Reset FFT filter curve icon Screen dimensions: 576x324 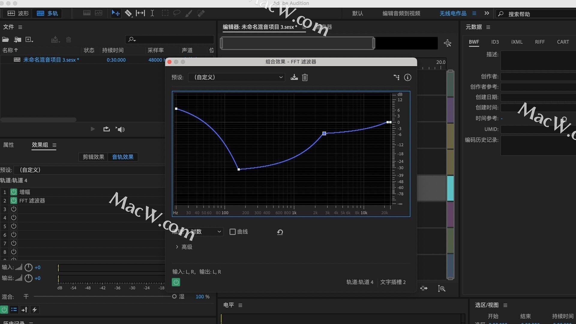coord(280,232)
